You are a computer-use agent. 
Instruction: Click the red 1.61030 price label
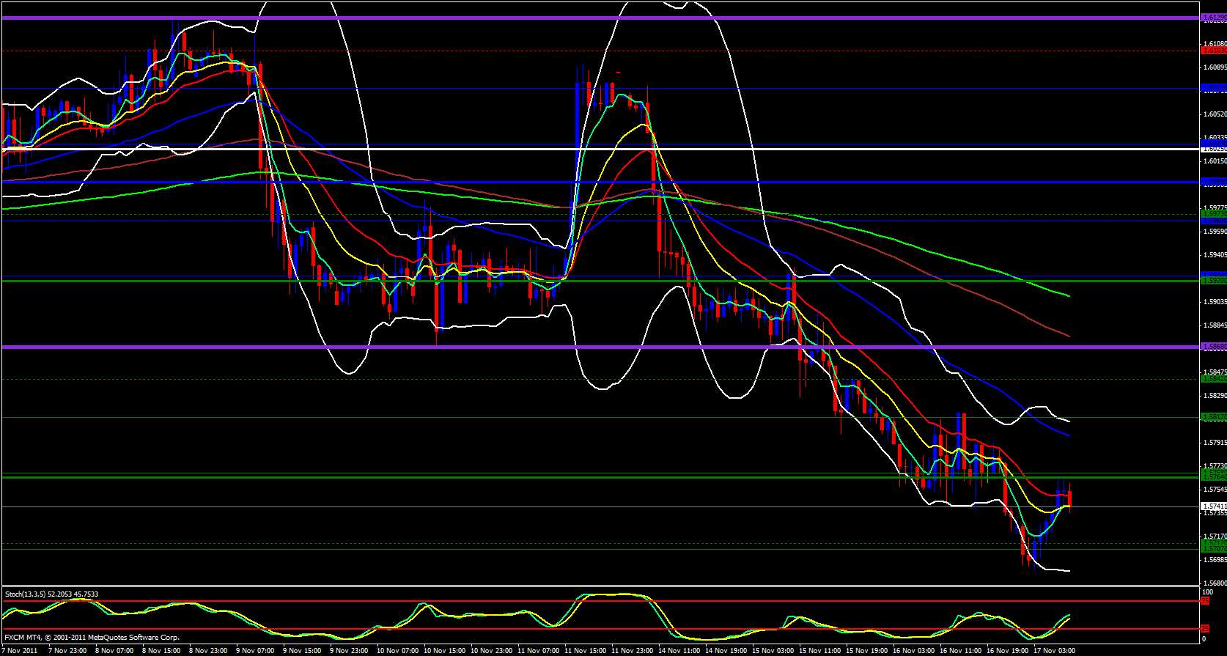(1214, 51)
